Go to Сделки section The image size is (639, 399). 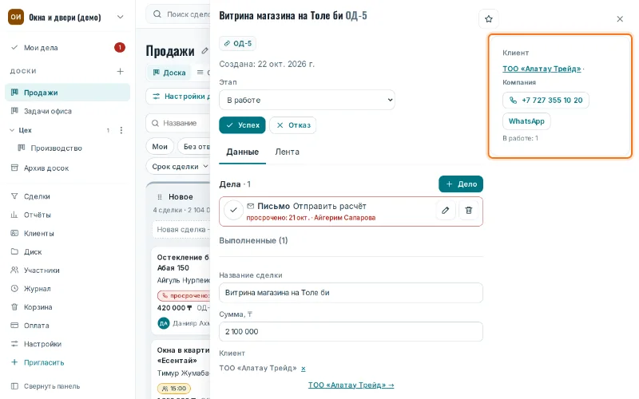point(68,196)
